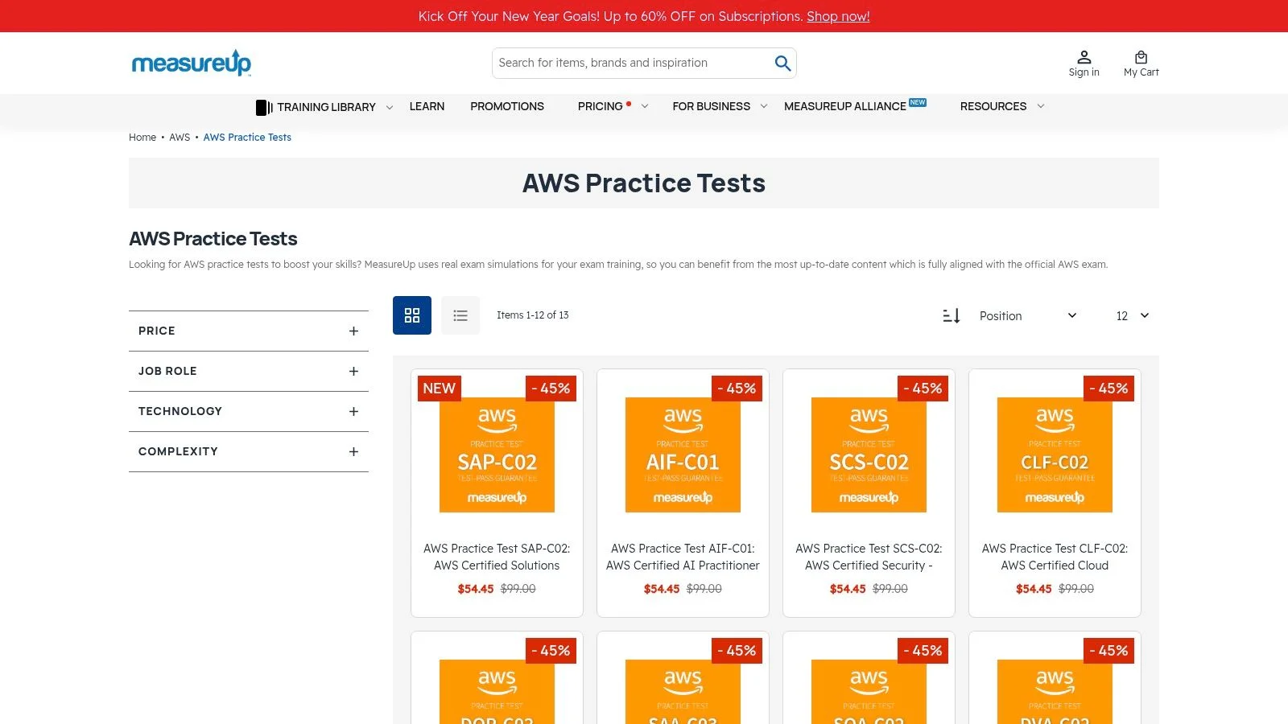Open the items-per-page 12 dropdown
This screenshot has width=1288, height=724.
tap(1133, 315)
